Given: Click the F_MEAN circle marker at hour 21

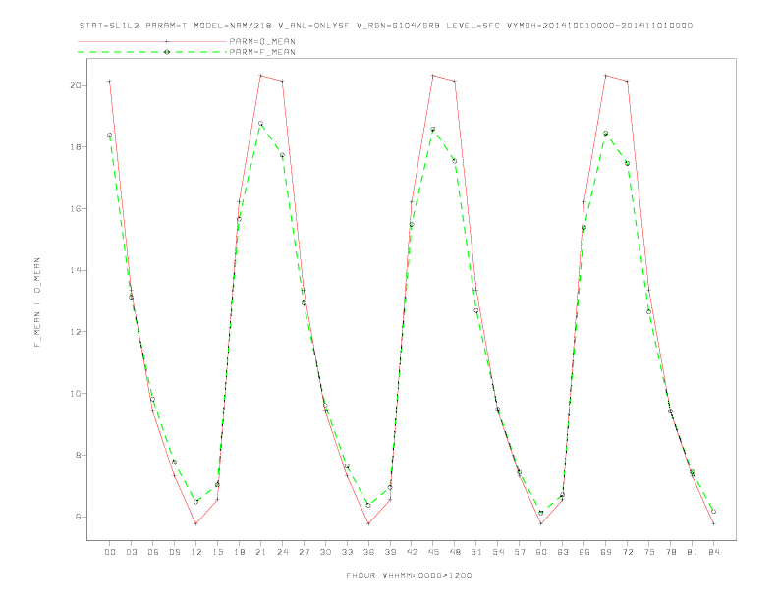Looking at the screenshot, I should [260, 123].
